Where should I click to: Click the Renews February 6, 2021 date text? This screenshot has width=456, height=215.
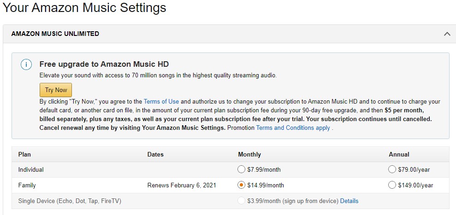pos(182,185)
